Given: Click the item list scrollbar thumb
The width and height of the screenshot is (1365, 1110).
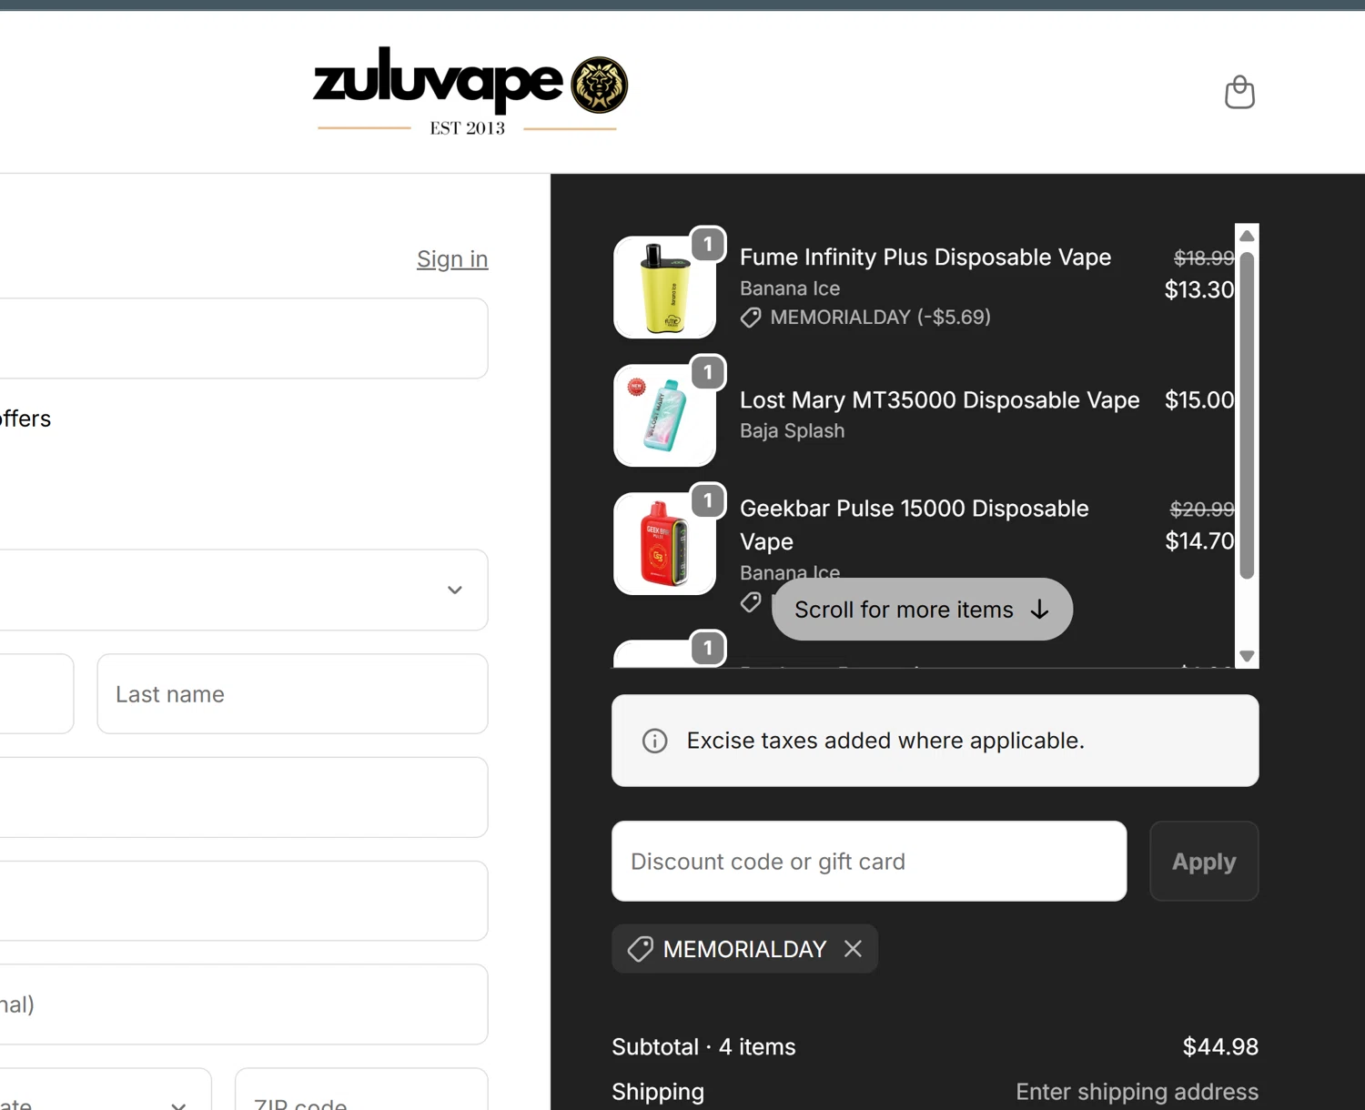Looking at the screenshot, I should click(1247, 415).
